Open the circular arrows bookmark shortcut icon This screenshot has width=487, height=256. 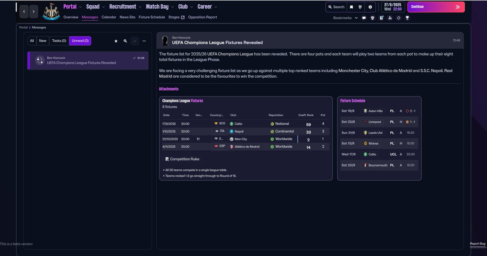(x=399, y=18)
